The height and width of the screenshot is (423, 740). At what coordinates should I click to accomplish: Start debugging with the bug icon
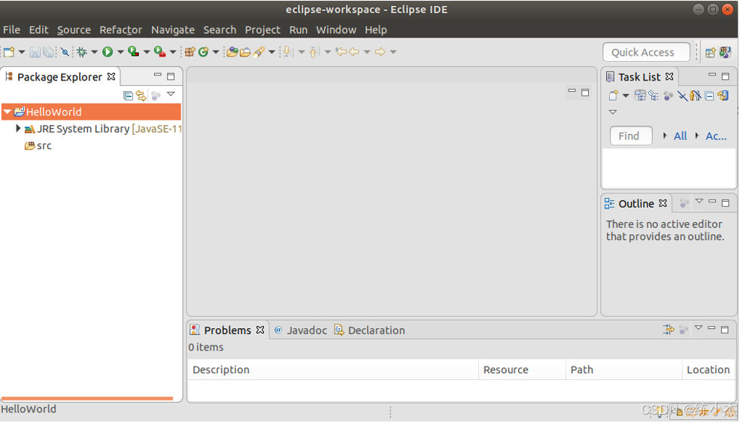82,52
